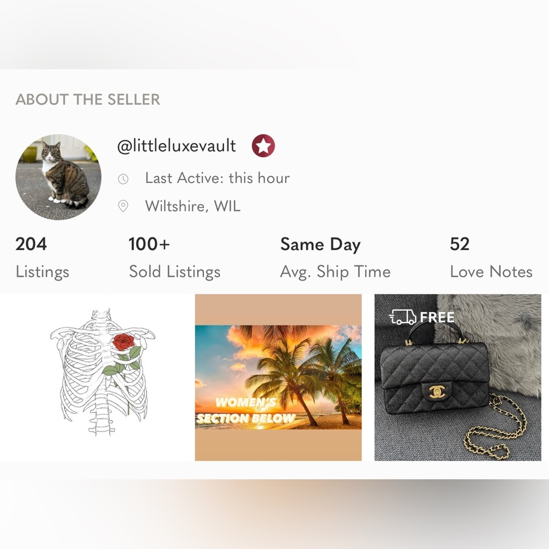Click the Listings label under 204

click(x=42, y=272)
